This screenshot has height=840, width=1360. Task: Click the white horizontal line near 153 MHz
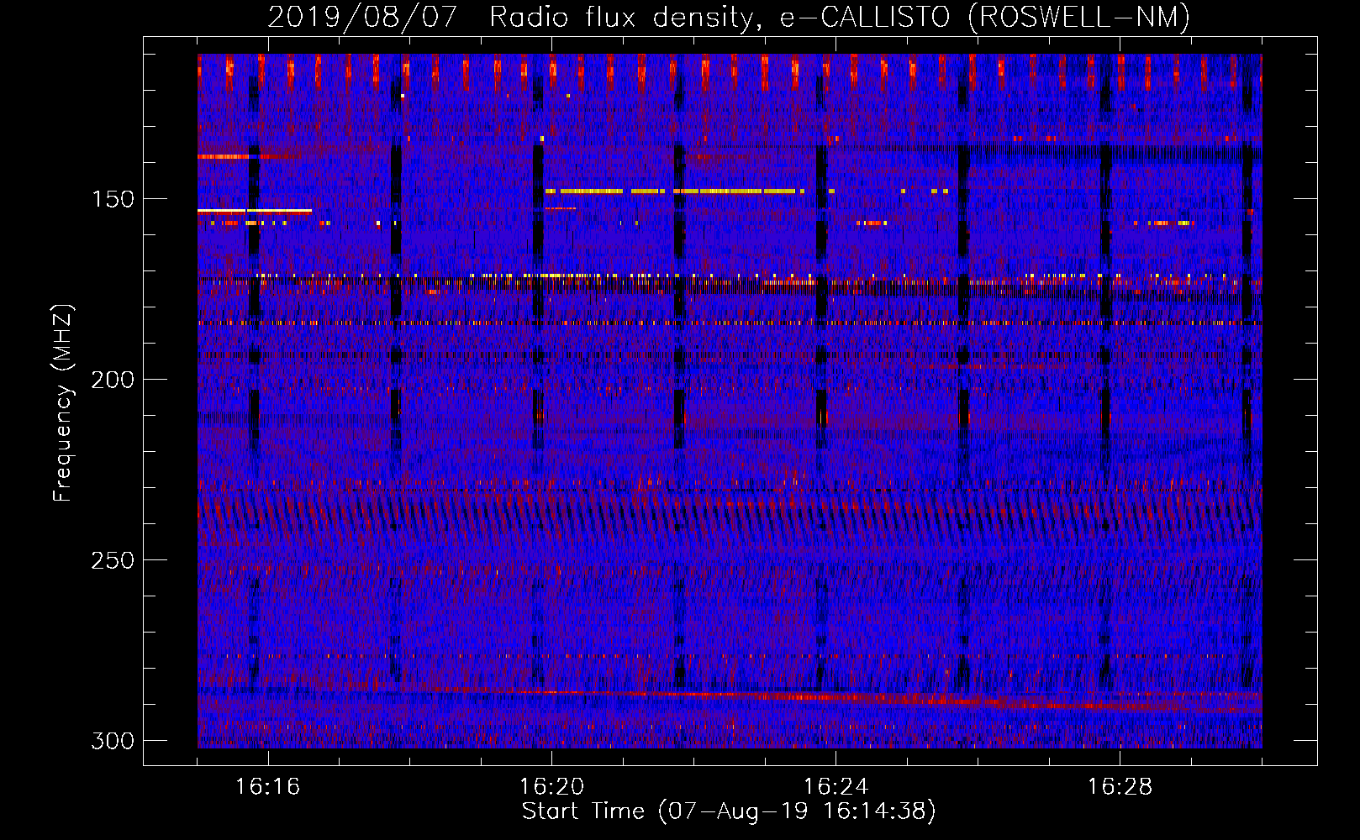pyautogui.click(x=255, y=210)
